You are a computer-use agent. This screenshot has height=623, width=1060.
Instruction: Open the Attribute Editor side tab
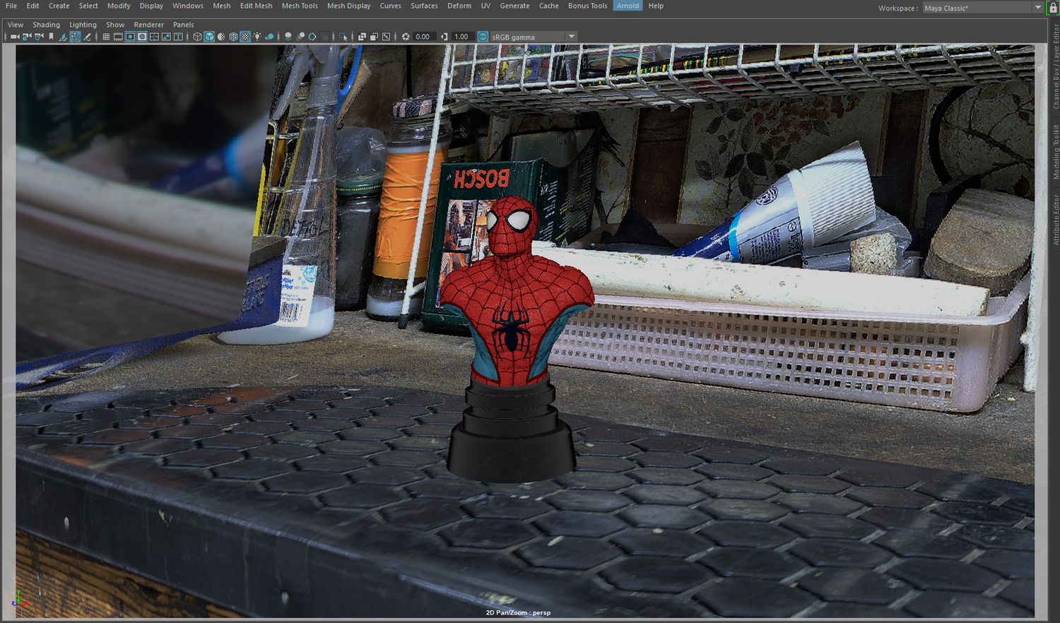click(x=1056, y=220)
